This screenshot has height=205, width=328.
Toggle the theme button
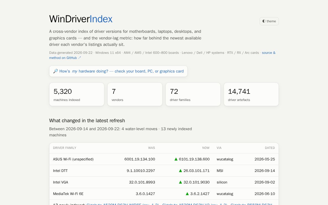click(x=269, y=21)
